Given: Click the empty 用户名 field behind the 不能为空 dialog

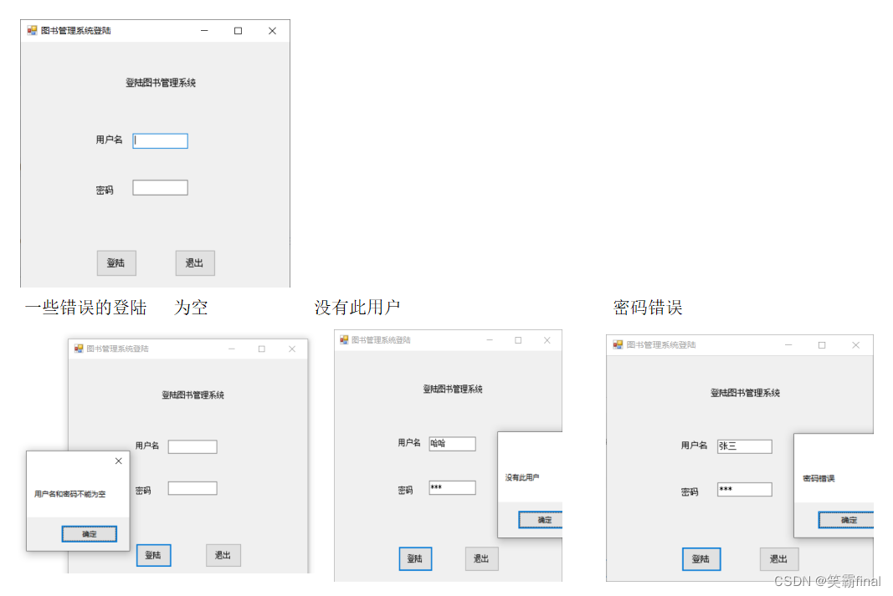Looking at the screenshot, I should coord(192,447).
